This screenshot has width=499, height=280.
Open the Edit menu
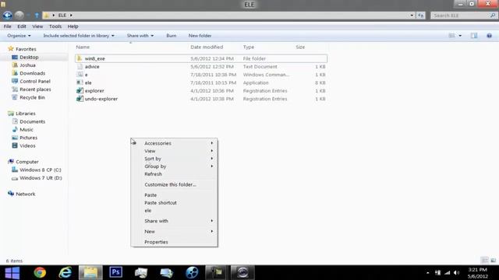click(x=22, y=26)
